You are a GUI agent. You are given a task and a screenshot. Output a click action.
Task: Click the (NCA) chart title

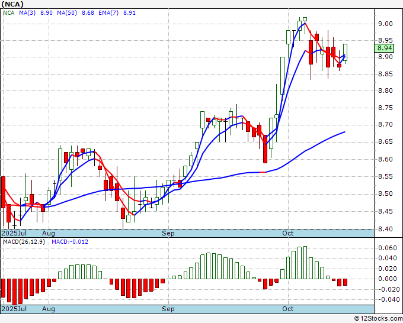pyautogui.click(x=12, y=4)
